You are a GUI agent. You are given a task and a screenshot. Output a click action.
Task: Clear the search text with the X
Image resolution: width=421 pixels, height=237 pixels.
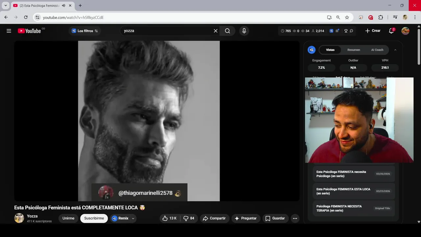(x=215, y=31)
